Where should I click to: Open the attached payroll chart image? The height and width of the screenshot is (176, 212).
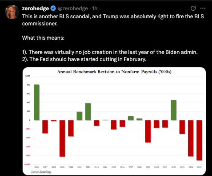coord(114,121)
